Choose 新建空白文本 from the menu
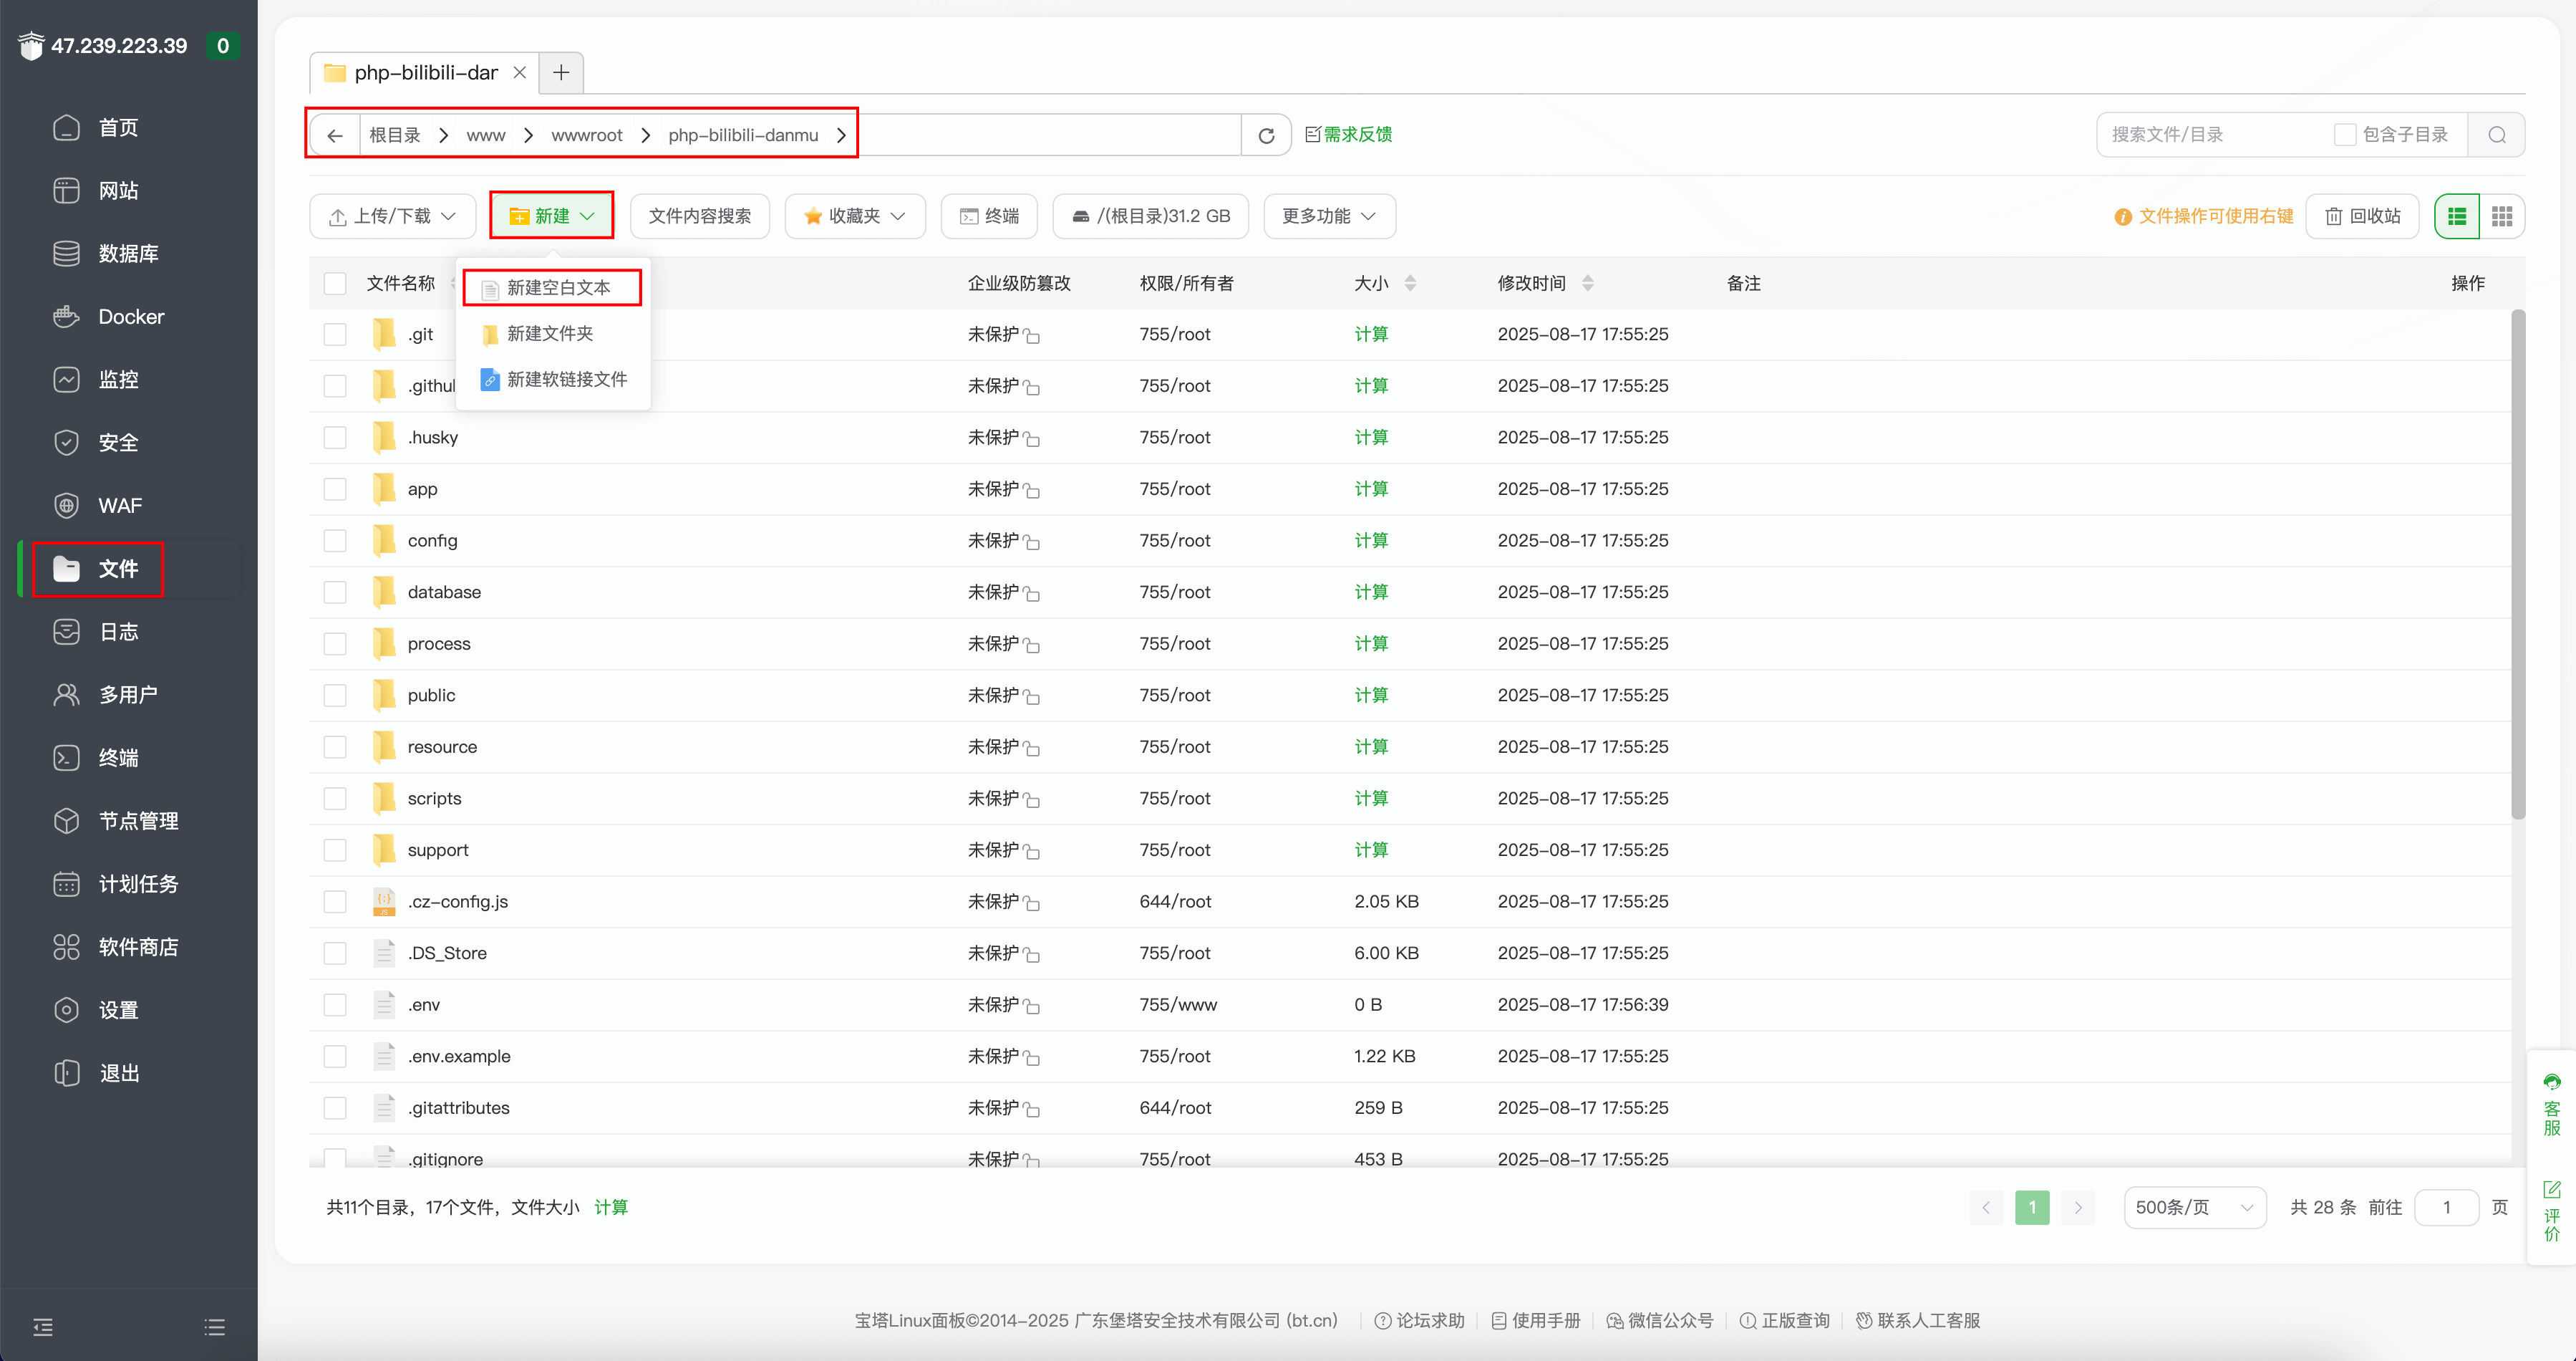 pyautogui.click(x=557, y=288)
